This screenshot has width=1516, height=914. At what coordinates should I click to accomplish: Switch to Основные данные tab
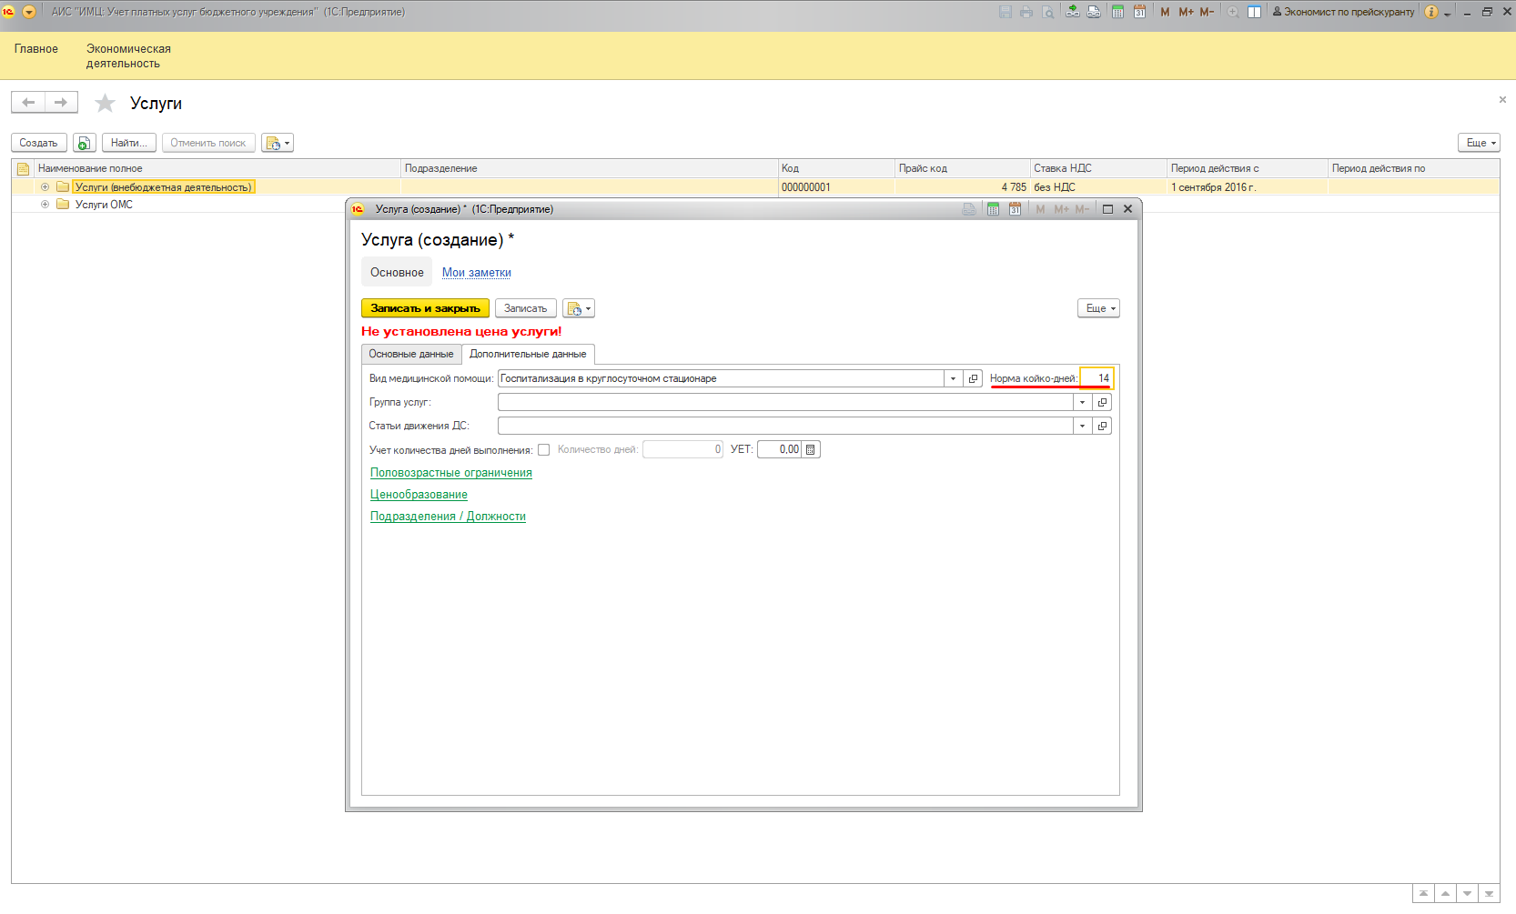(410, 354)
